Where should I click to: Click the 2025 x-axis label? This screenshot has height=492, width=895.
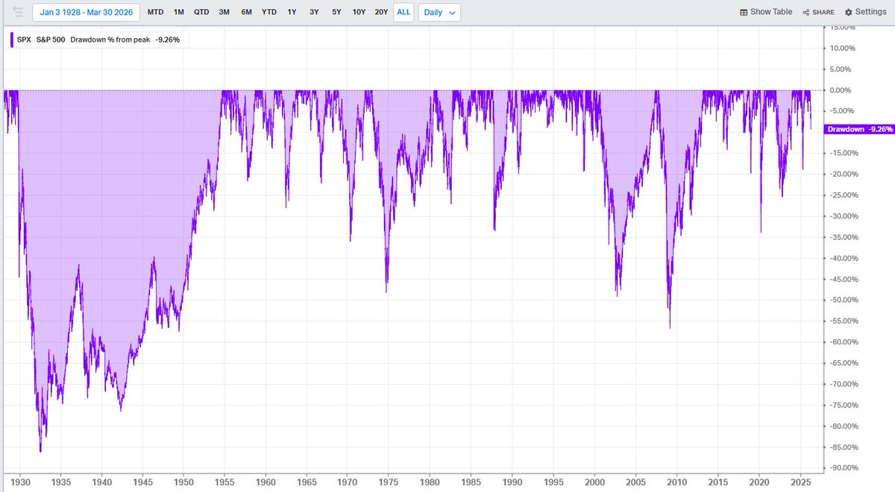coord(800,482)
